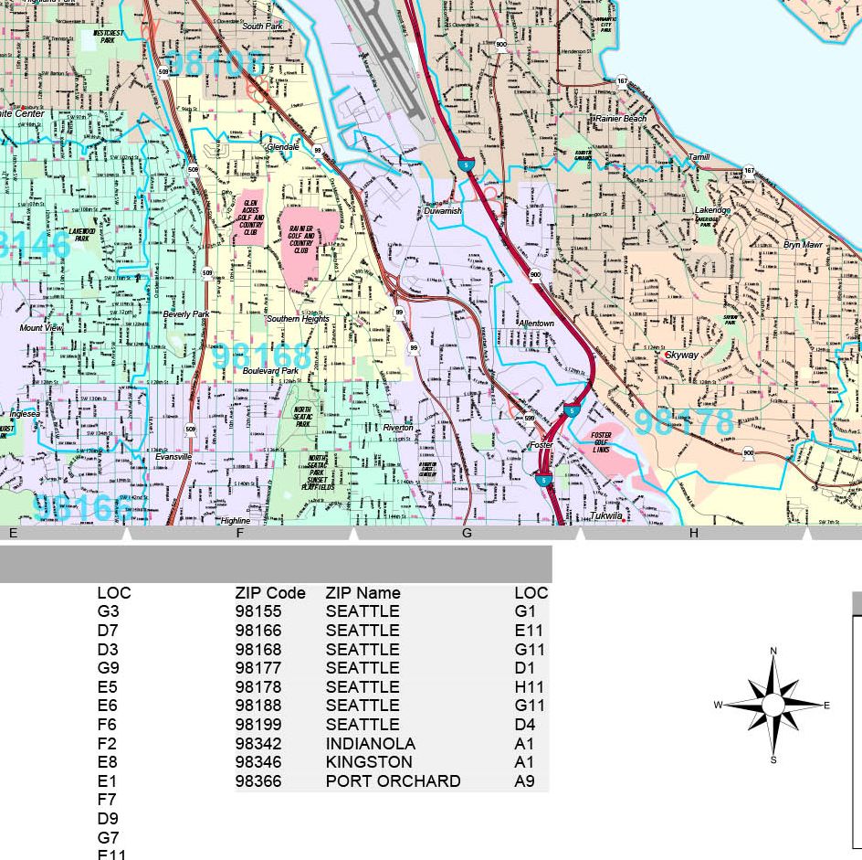Select 98188 in the ZIP table
Image resolution: width=862 pixels, height=860 pixels.
[x=258, y=706]
